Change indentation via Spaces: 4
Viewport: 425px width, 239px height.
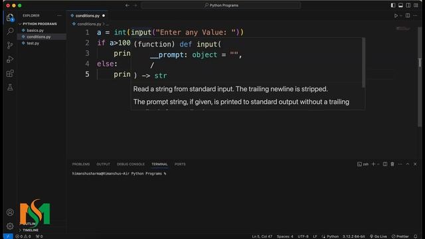[x=285, y=236]
